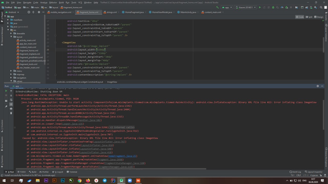The width and height of the screenshot is (328, 184).
Task: Open the Refactor menu
Action: tap(53, 2)
